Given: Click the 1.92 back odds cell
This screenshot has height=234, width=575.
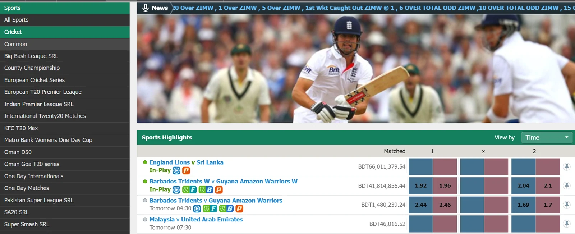Looking at the screenshot, I should click(420, 185).
